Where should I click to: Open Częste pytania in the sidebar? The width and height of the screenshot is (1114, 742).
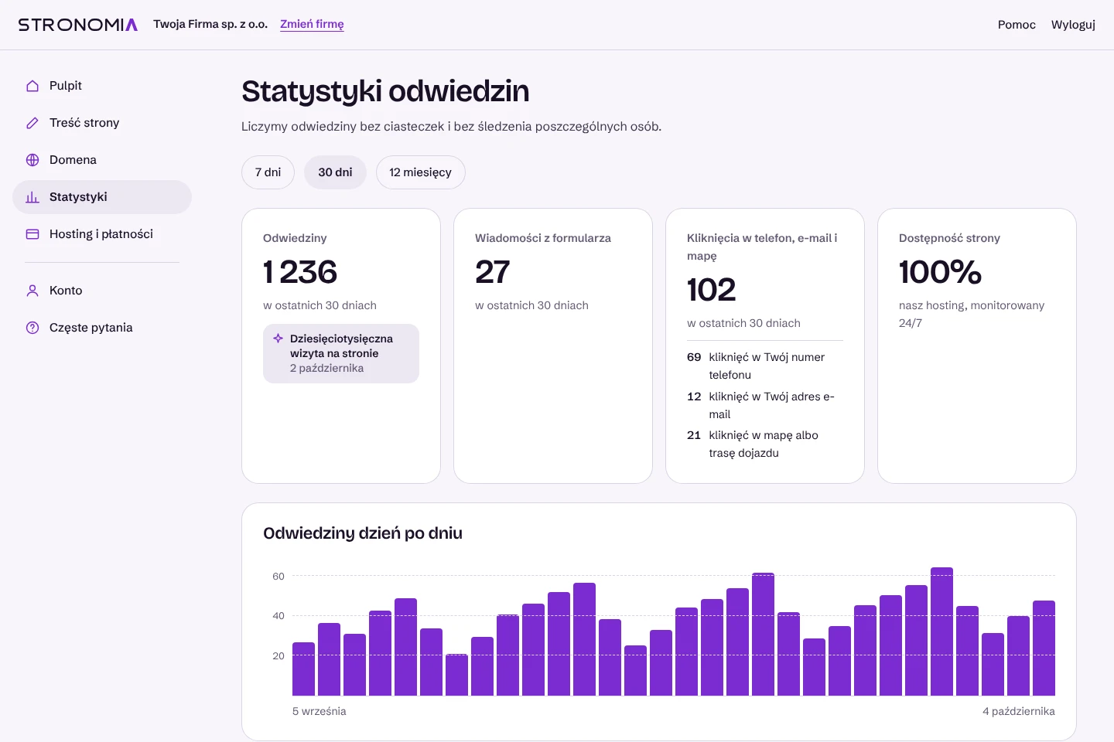[x=102, y=328]
